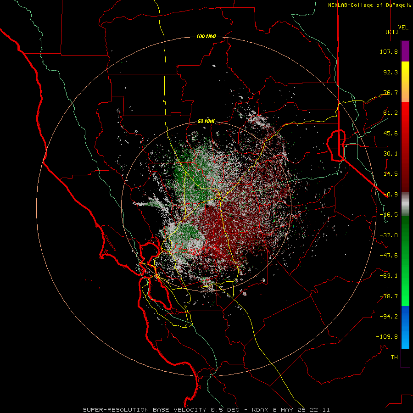Click the 100 NMI range ring label

(x=206, y=36)
